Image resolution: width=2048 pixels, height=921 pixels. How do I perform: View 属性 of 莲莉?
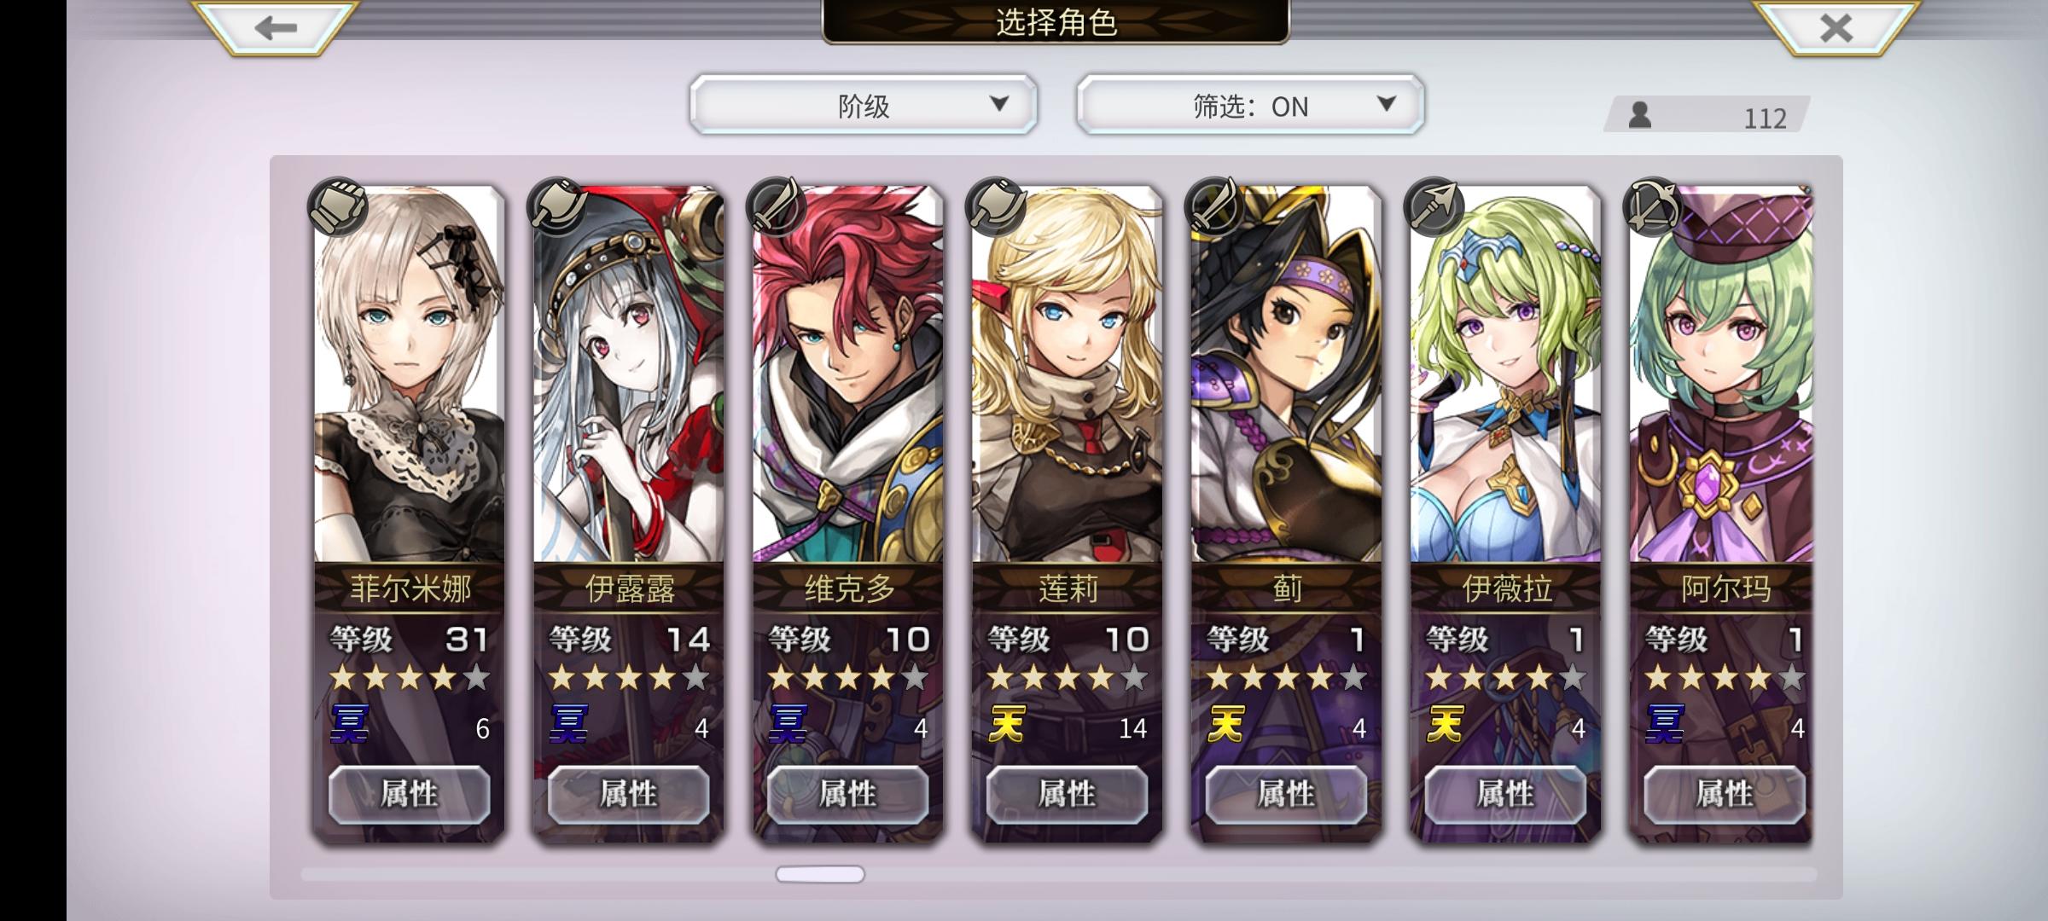coord(1068,794)
